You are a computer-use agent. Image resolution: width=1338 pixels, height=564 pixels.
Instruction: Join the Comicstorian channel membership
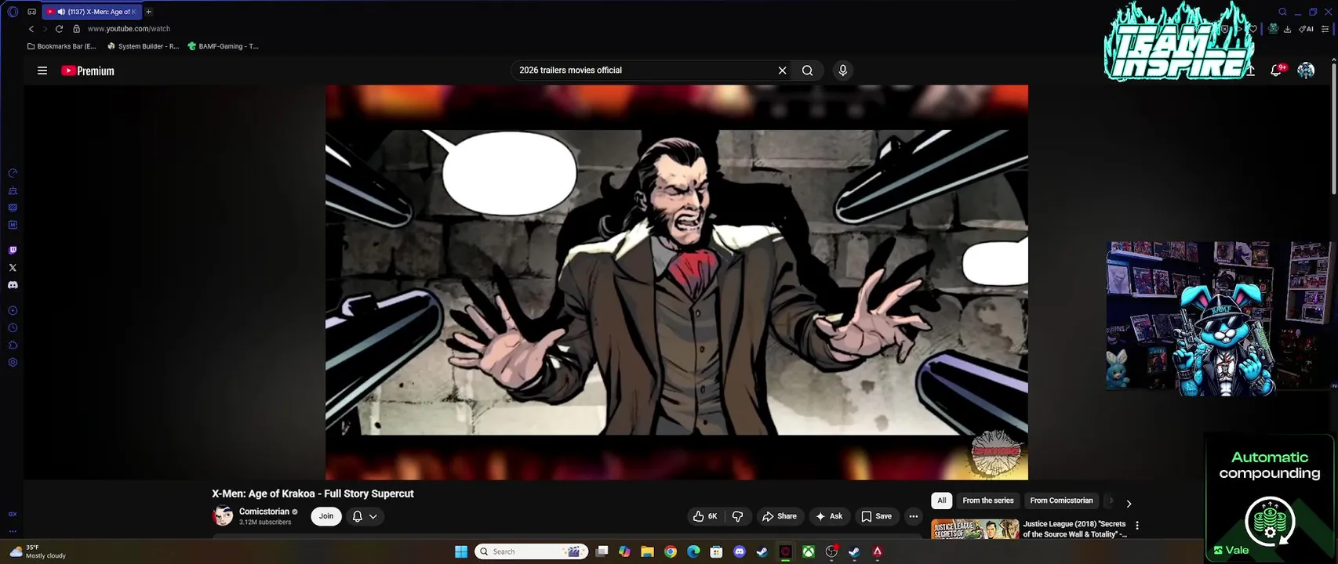[326, 516]
